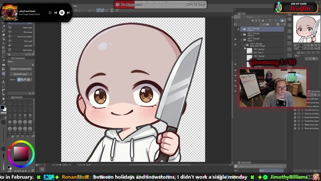Skip to the previous track
The width and height of the screenshot is (321, 181).
click(x=55, y=13)
